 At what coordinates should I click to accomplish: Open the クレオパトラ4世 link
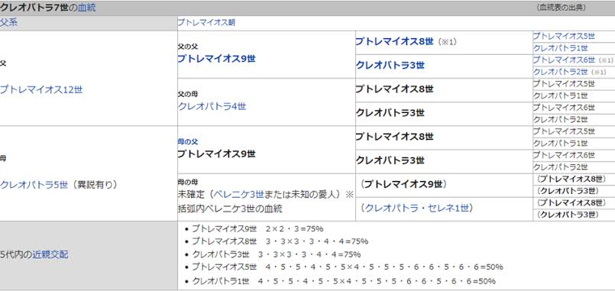[212, 106]
